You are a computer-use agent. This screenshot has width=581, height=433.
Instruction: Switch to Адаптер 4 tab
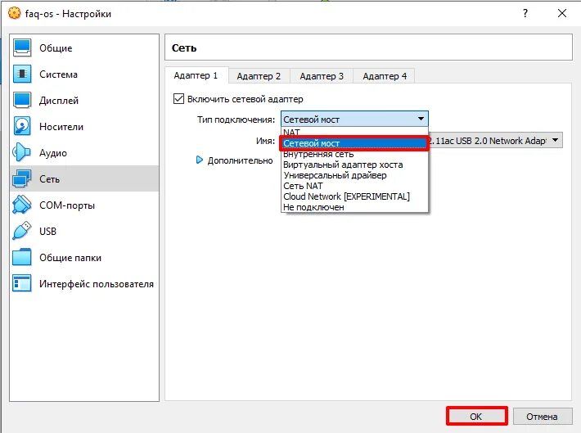click(x=385, y=76)
